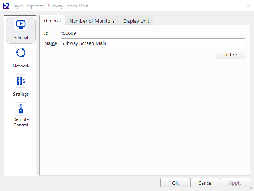The image size is (254, 191).
Task: Click into the Name text field
Action: pyautogui.click(x=153, y=43)
